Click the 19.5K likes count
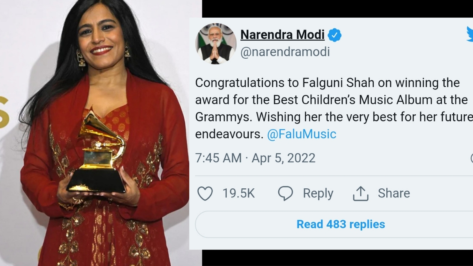Viewport: 473px width, 266px height. coord(238,193)
